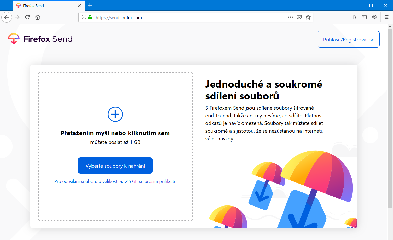
Task: Navigate back with the back arrow
Action: pyautogui.click(x=7, y=17)
